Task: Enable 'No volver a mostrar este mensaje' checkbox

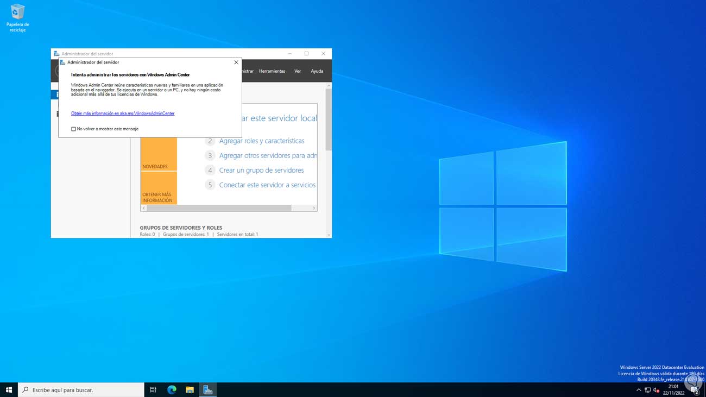Action: 73,129
